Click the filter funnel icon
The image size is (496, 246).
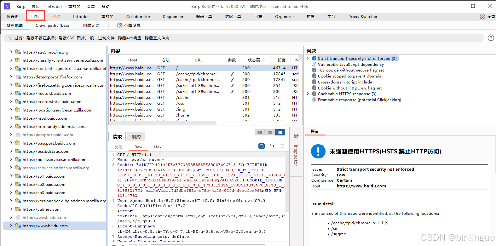(x=10, y=38)
